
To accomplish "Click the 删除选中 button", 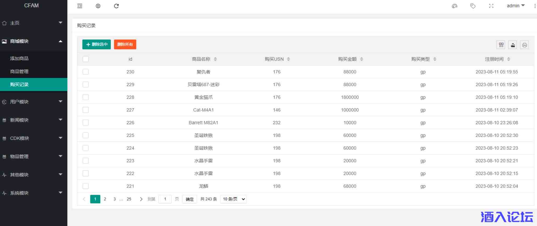I will click(x=97, y=45).
